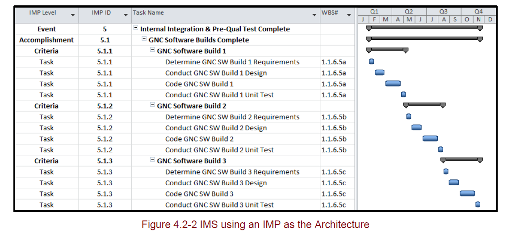Click the GNC Software Build 1 summary bar
The image size is (520, 237).
pos(387,50)
